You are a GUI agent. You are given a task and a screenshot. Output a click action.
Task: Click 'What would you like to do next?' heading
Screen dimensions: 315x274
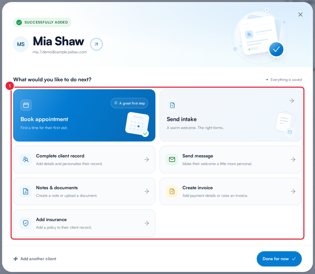[x=52, y=79]
